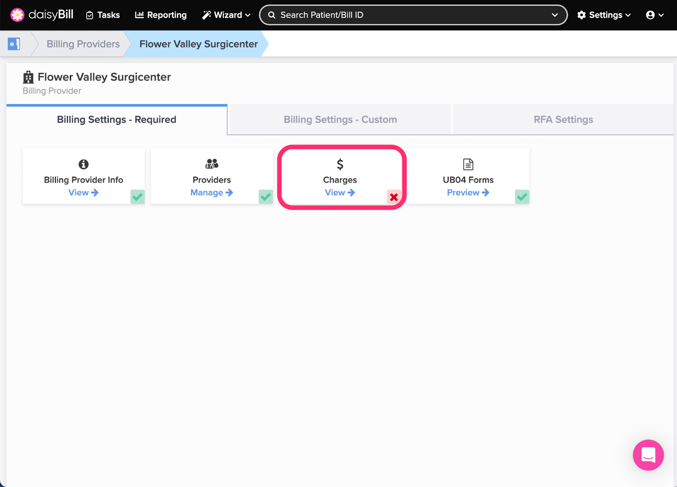
Task: View Billing Provider Info link
Action: [83, 192]
